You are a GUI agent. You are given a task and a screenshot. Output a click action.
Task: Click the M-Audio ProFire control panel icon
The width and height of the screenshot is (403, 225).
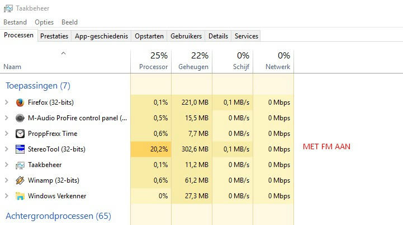click(x=20, y=118)
